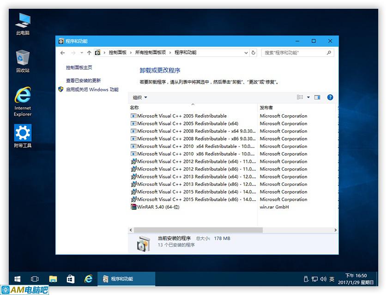Open address bar history dropdown
Viewport: 387px width, 295px height.
pos(246,53)
